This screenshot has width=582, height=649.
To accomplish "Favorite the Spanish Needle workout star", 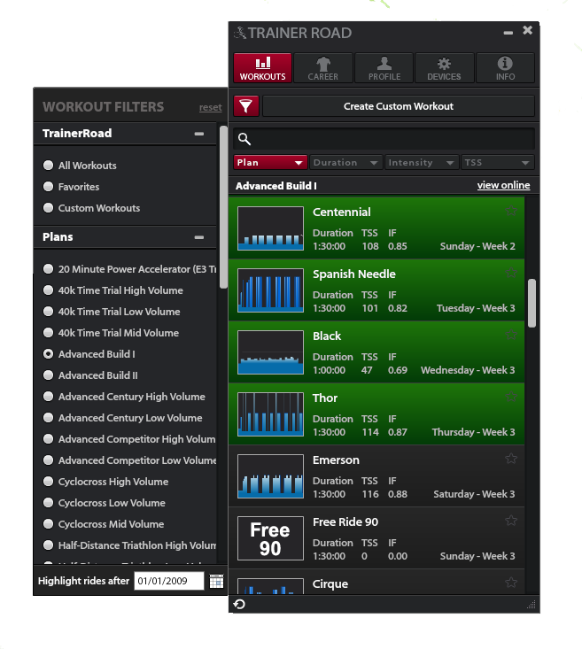I will point(511,273).
